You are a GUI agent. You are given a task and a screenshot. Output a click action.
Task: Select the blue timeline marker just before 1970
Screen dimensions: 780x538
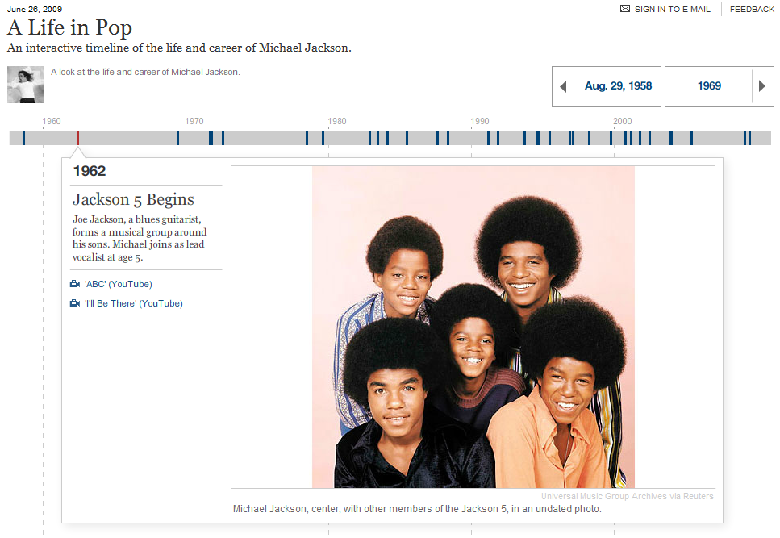(x=177, y=138)
